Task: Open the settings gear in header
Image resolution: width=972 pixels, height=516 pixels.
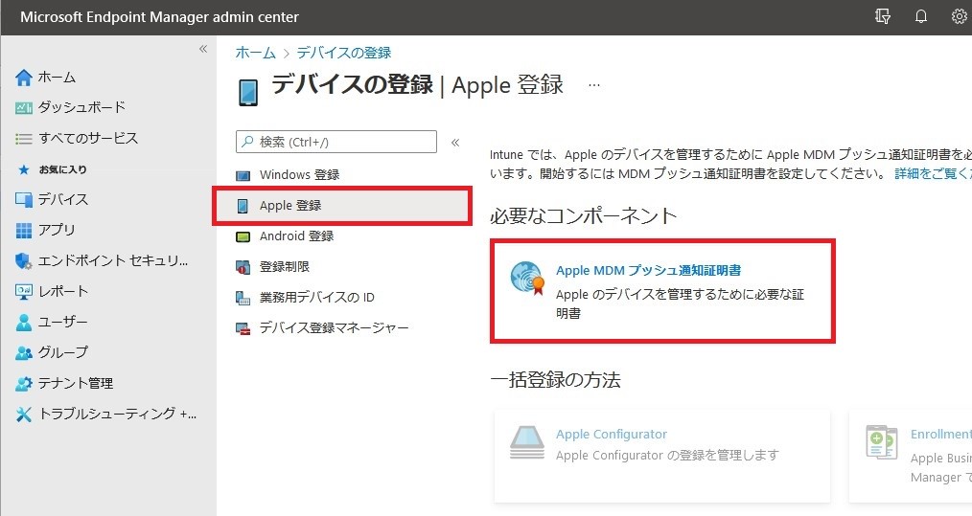Action: coord(959,16)
